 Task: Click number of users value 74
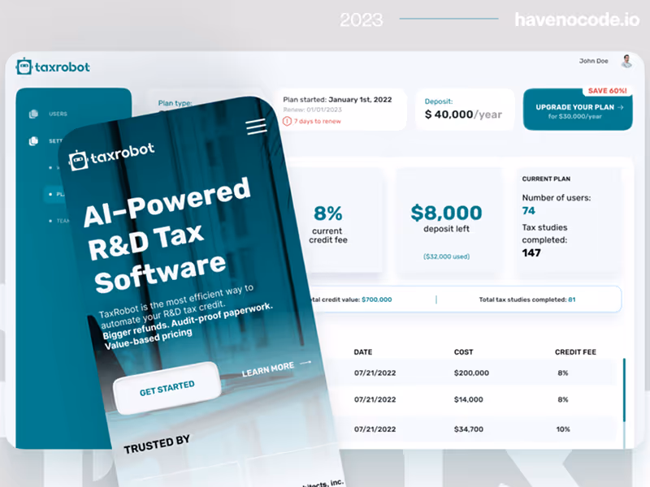528,211
